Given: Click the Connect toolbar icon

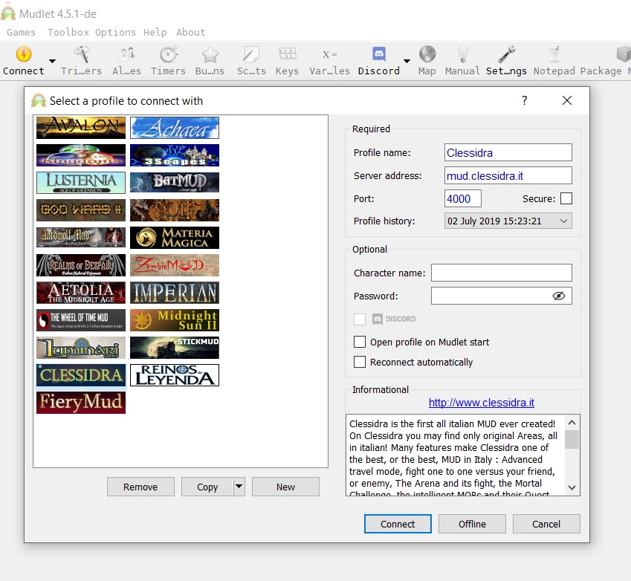Looking at the screenshot, I should [24, 54].
